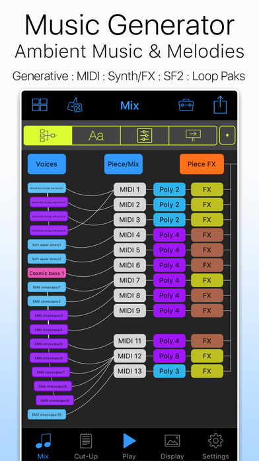Screen dimensions: 259x461
Task: Select the MIDI 7 channel box
Action: point(129,280)
